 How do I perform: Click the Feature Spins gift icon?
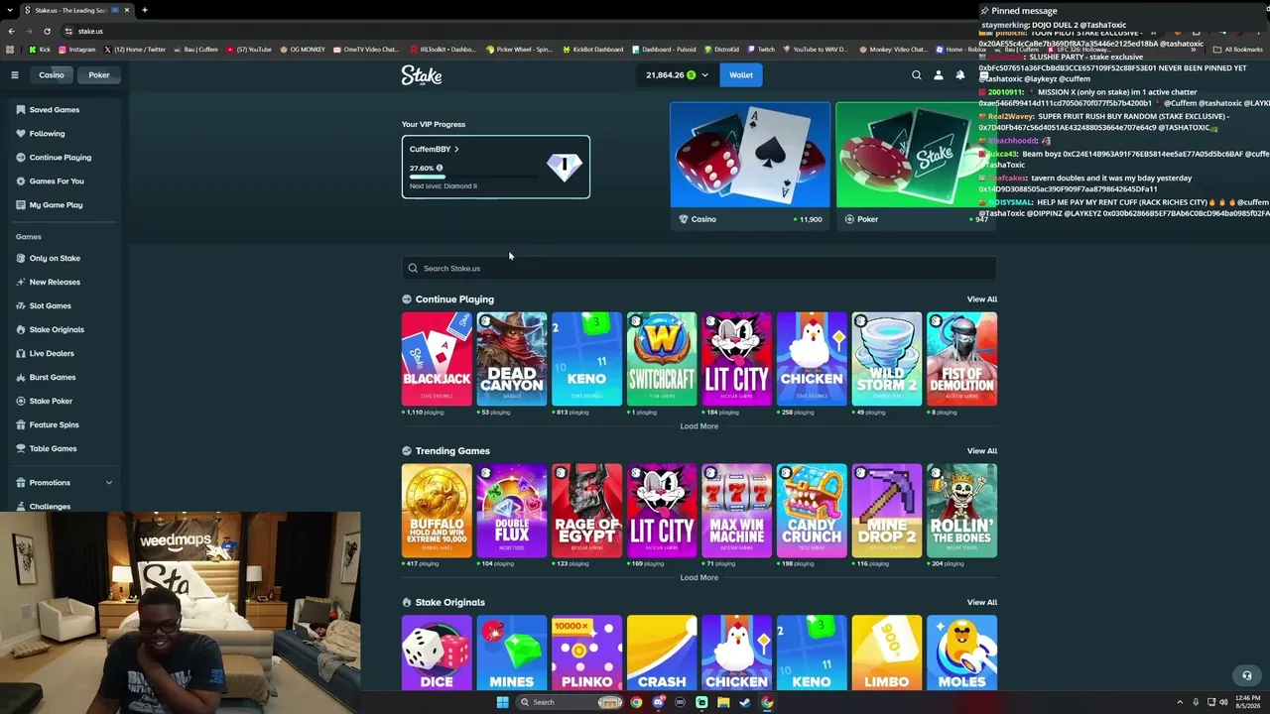(21, 425)
